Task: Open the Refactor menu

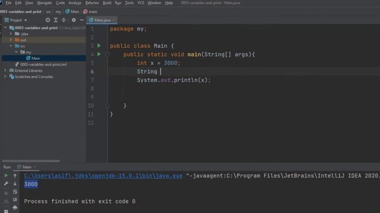Action: pos(92,3)
